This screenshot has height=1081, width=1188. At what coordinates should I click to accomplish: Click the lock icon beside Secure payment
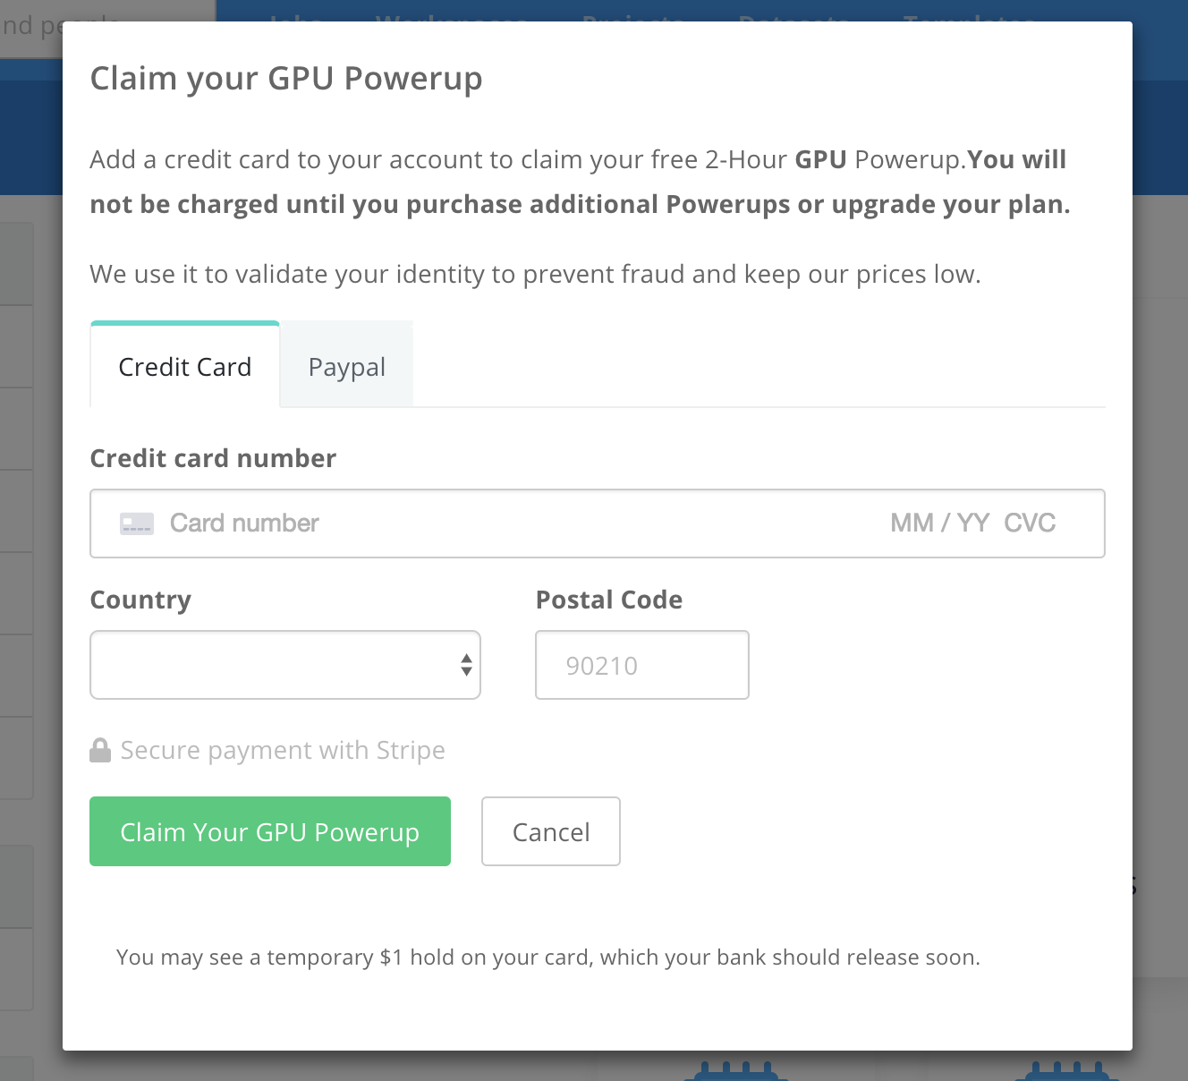pos(100,750)
